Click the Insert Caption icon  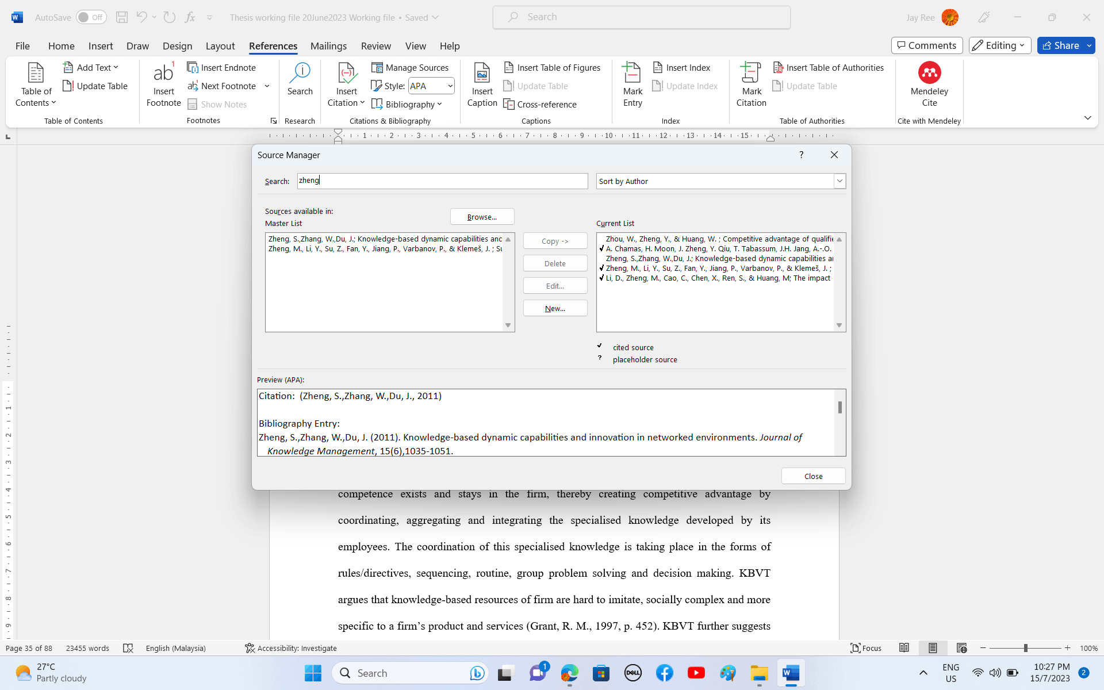(482, 74)
